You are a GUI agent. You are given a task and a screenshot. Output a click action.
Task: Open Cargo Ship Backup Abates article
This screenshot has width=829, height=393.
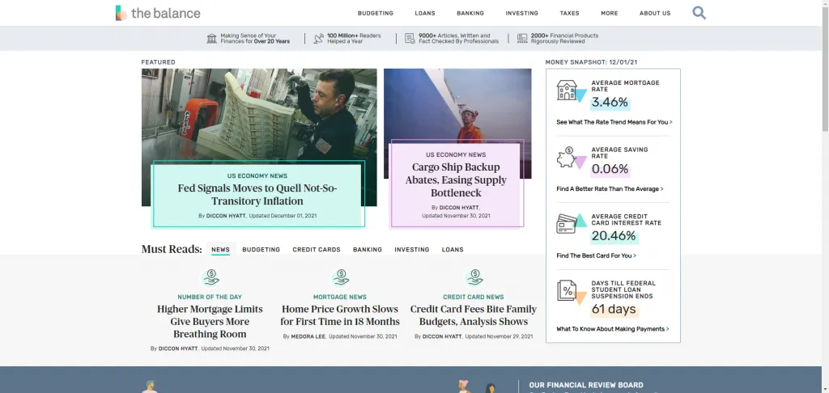point(456,180)
